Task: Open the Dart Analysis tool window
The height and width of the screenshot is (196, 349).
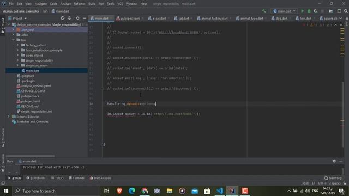Action: pyautogui.click(x=100, y=178)
